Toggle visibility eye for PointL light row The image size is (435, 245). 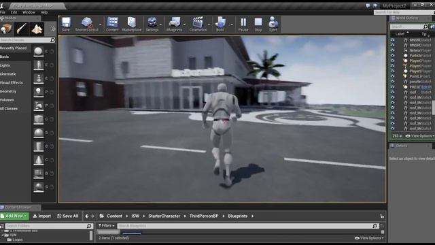tap(393, 76)
